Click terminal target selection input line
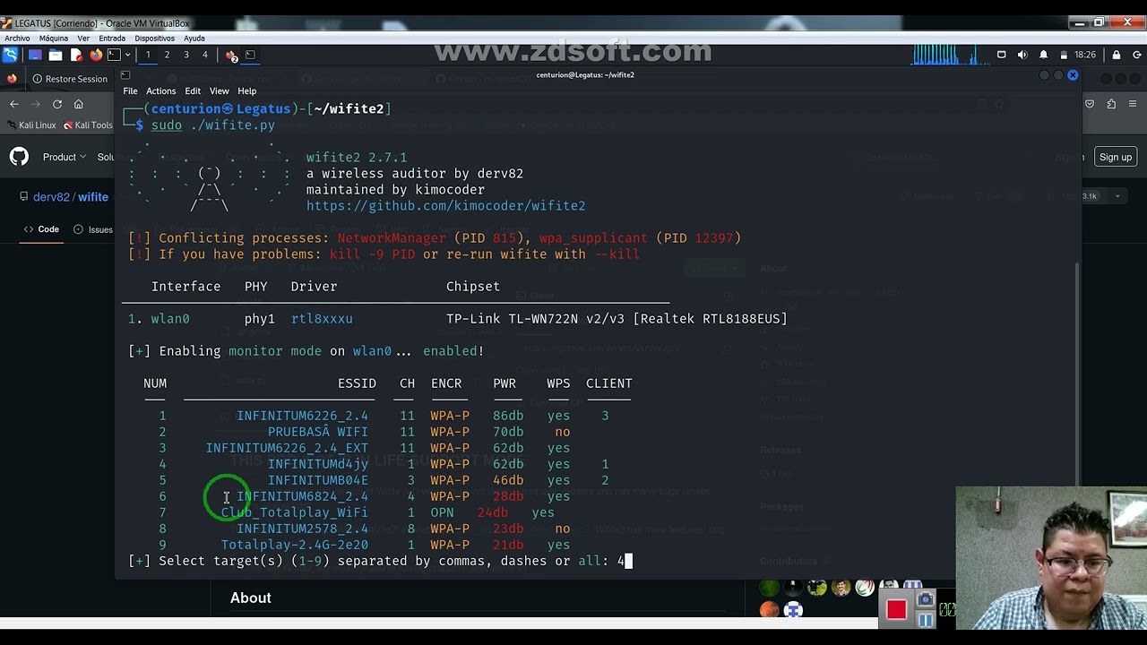Screen dimensions: 1147x645 (x=381, y=561)
